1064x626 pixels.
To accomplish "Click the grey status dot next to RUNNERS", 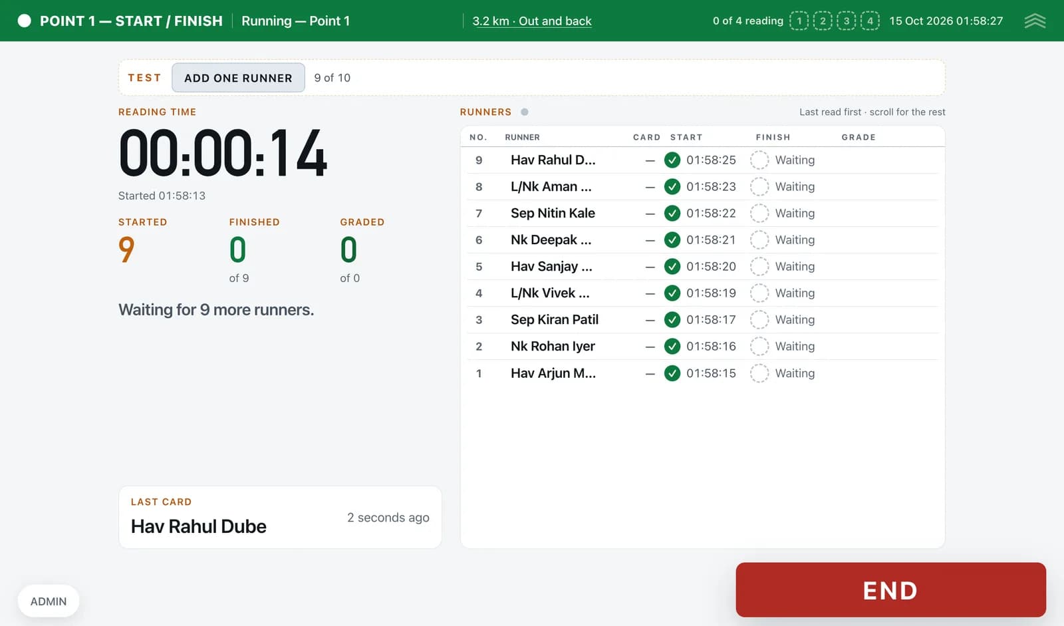I will pos(525,112).
